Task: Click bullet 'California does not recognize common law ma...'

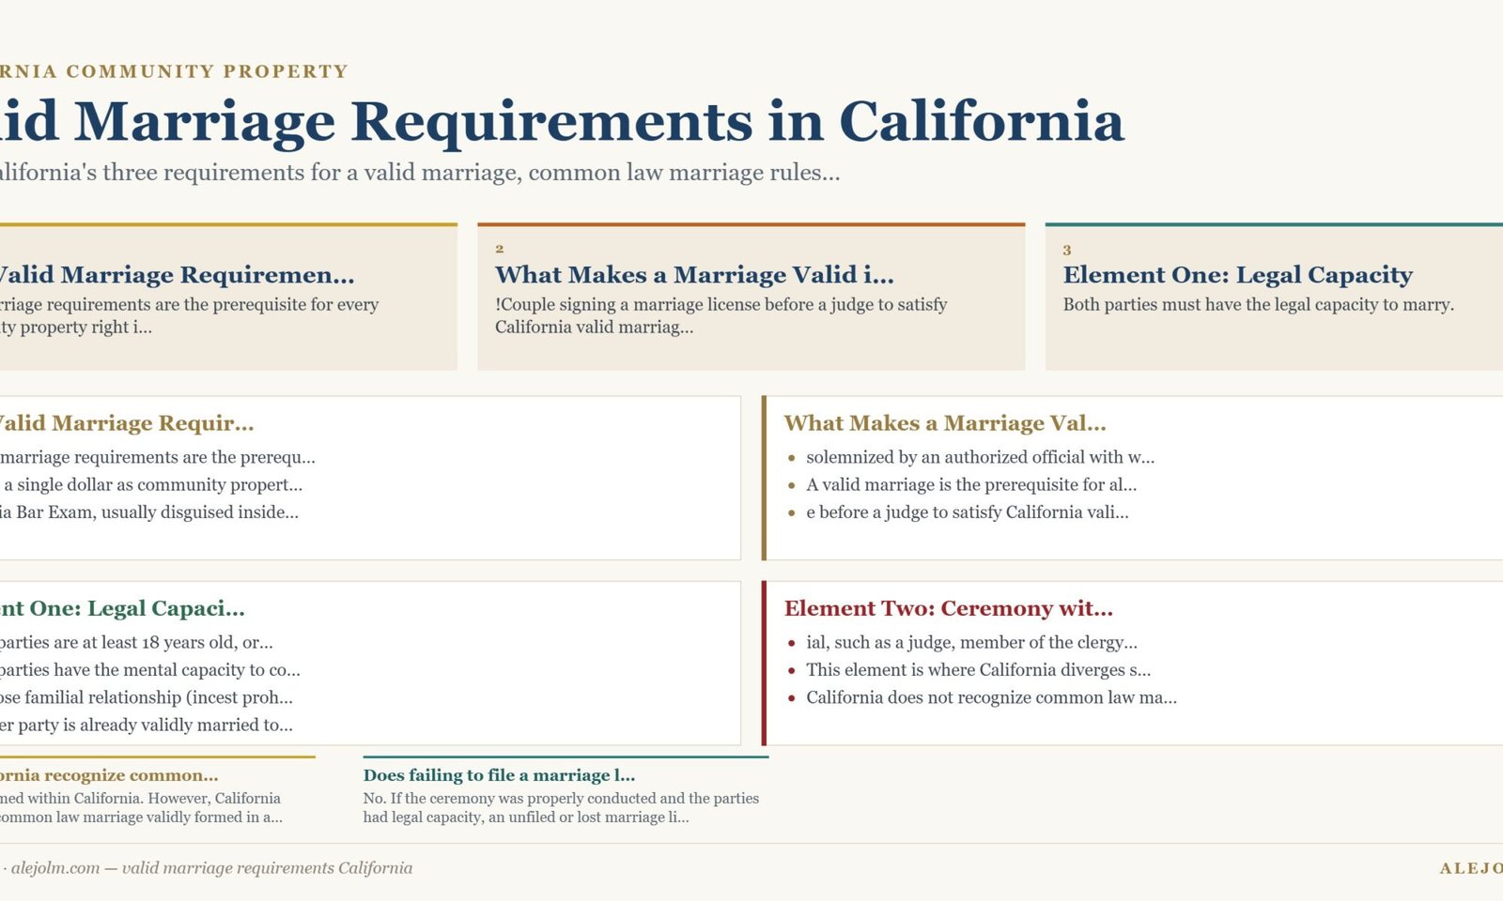Action: click(991, 696)
